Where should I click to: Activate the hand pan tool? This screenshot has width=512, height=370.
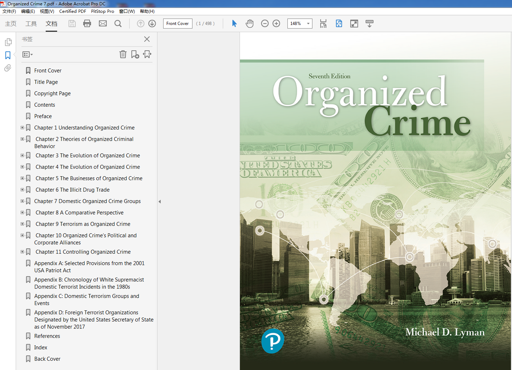click(250, 24)
